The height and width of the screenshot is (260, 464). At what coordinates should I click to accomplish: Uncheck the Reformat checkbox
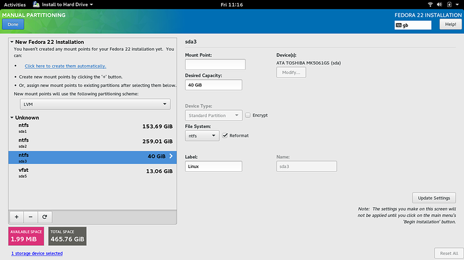click(x=224, y=136)
